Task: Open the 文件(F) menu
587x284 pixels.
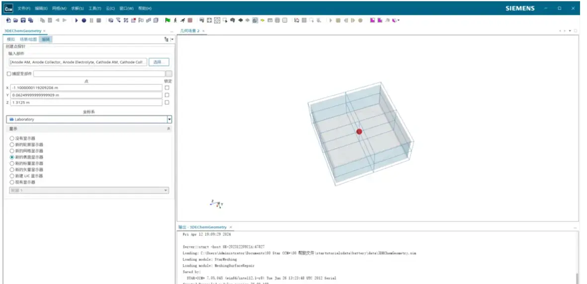Action: tap(24, 8)
